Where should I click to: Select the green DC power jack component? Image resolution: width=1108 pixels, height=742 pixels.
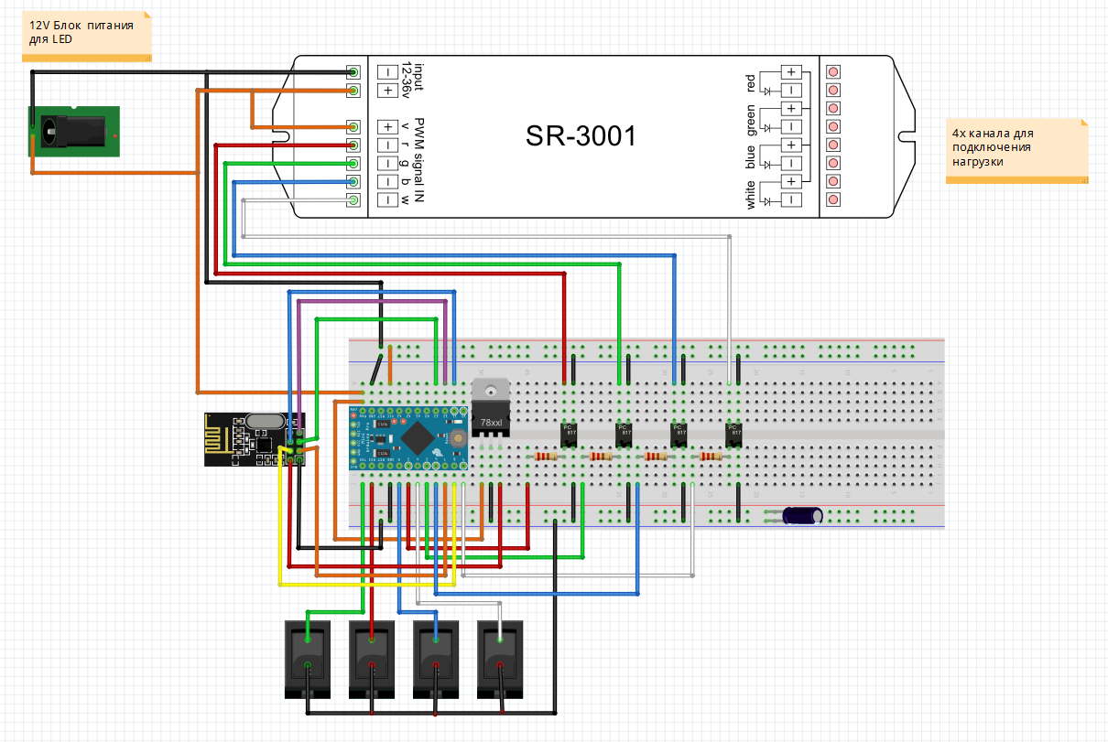tap(74, 131)
